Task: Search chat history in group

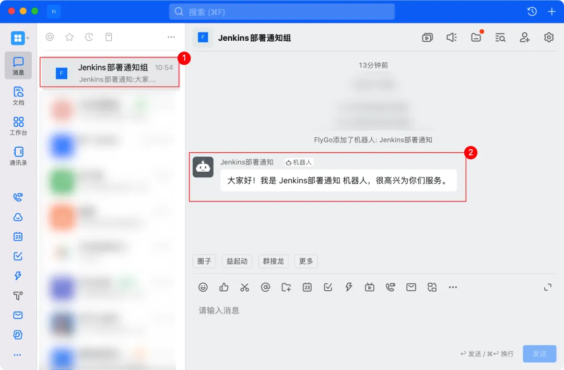Action: [x=500, y=38]
